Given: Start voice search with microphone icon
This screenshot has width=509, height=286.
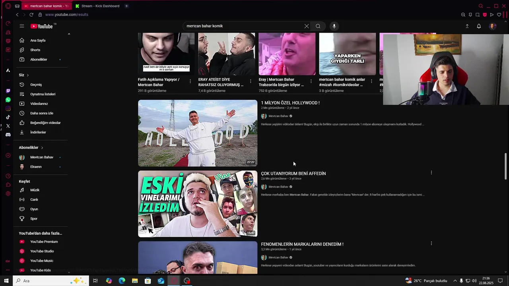Looking at the screenshot, I should coord(334,26).
